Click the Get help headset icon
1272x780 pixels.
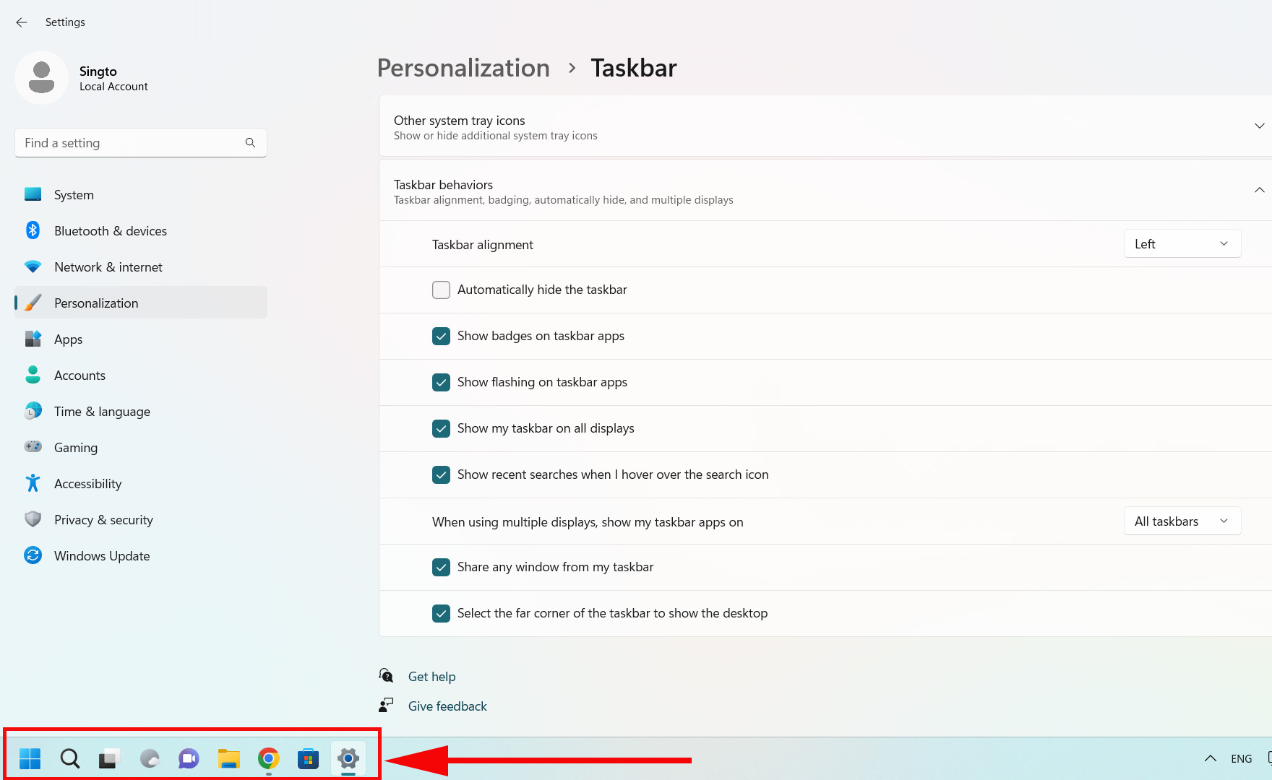[x=386, y=675]
